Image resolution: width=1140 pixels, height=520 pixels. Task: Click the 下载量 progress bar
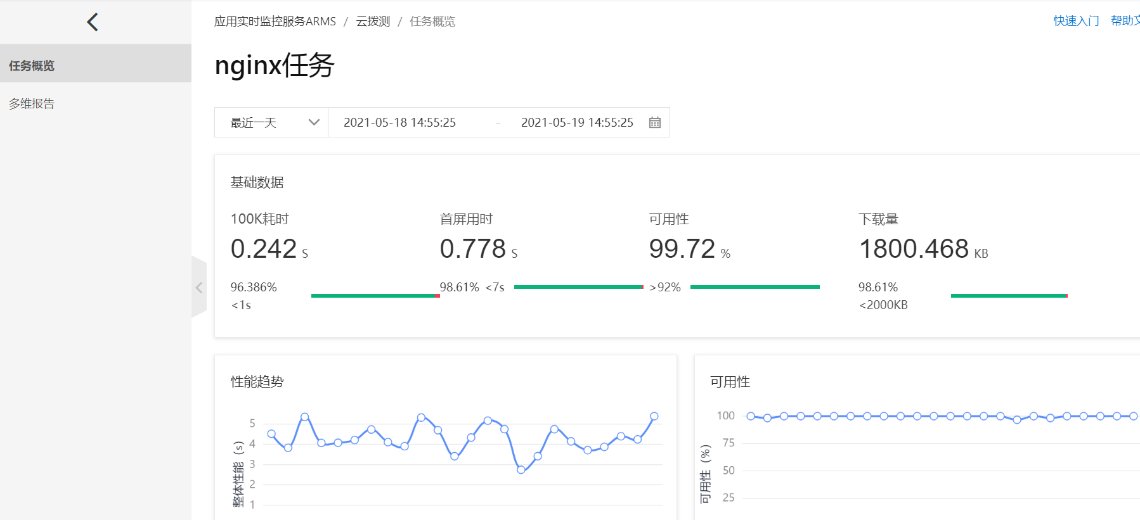[1009, 296]
